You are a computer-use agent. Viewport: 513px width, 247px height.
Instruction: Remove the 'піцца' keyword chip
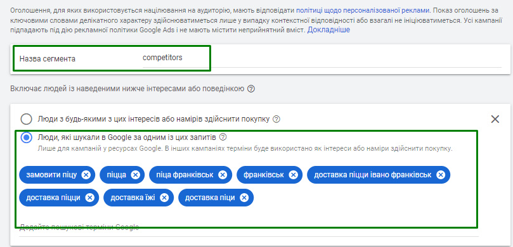coord(136,175)
